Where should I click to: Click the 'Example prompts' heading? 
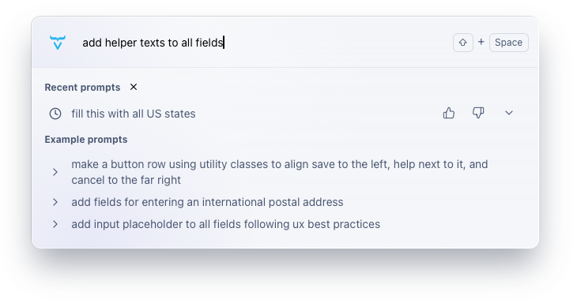point(86,140)
